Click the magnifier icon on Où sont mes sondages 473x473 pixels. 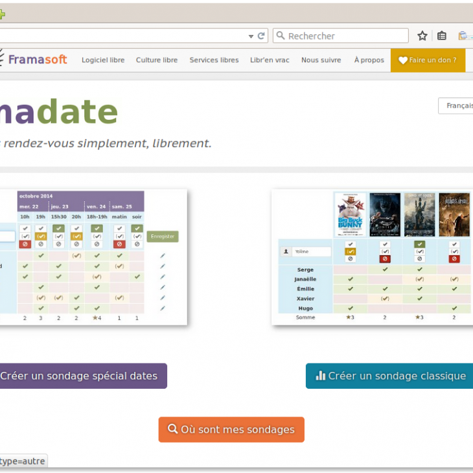(173, 429)
